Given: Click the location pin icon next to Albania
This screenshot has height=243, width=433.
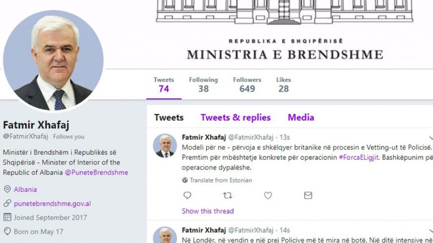Looking at the screenshot, I should [x=7, y=189].
